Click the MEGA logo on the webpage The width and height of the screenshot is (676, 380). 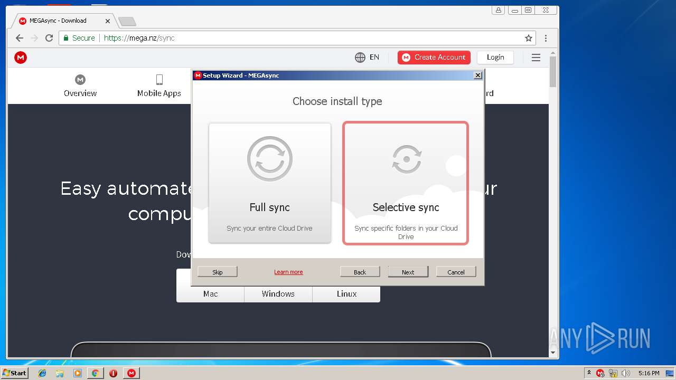click(x=21, y=58)
